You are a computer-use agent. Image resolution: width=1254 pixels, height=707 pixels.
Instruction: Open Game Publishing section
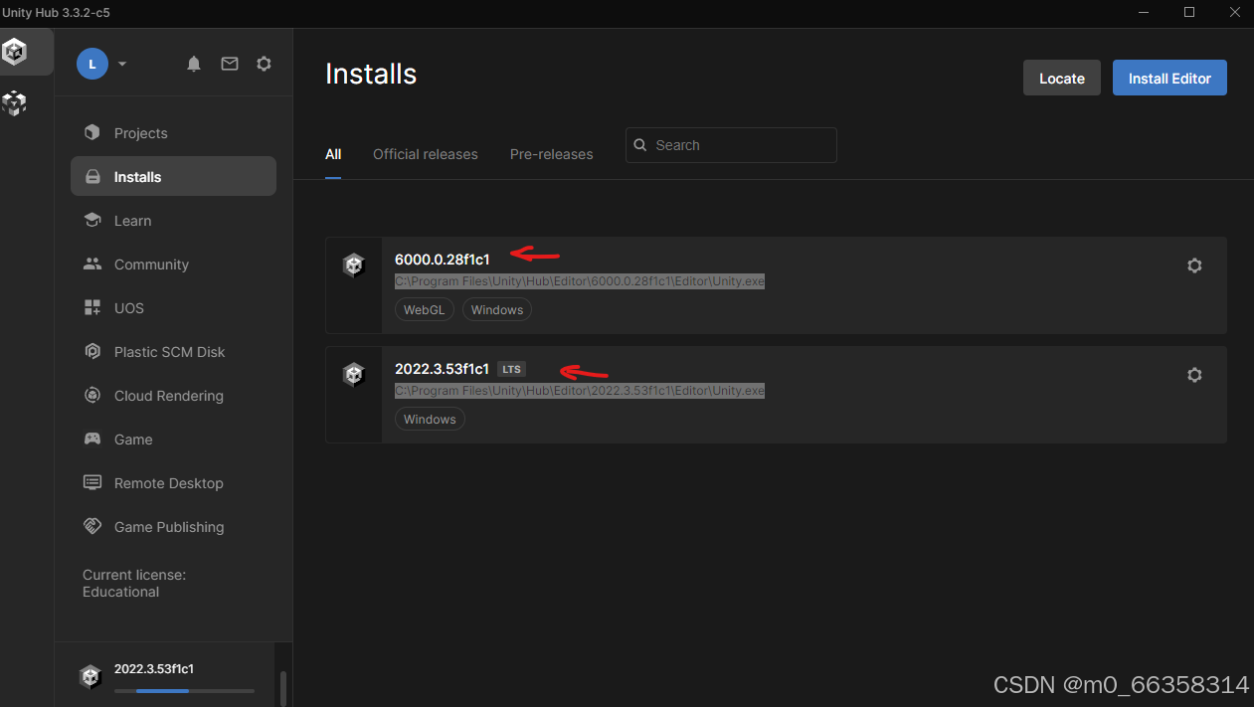click(173, 527)
